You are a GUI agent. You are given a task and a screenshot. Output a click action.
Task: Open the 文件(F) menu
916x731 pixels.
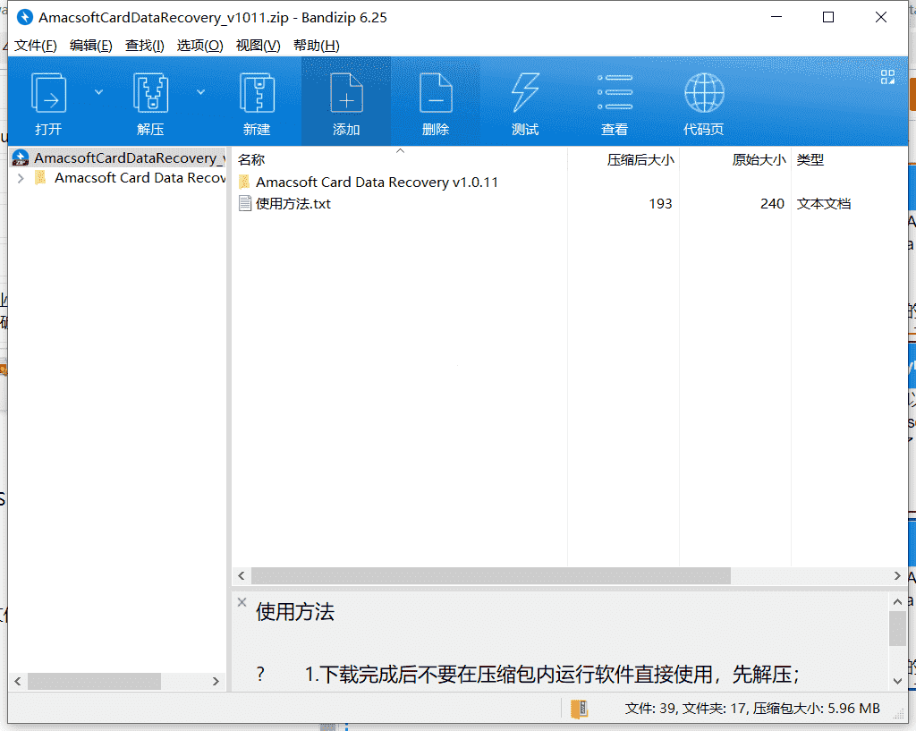tap(36, 46)
